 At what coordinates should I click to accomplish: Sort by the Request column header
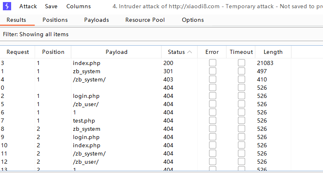click(x=17, y=52)
